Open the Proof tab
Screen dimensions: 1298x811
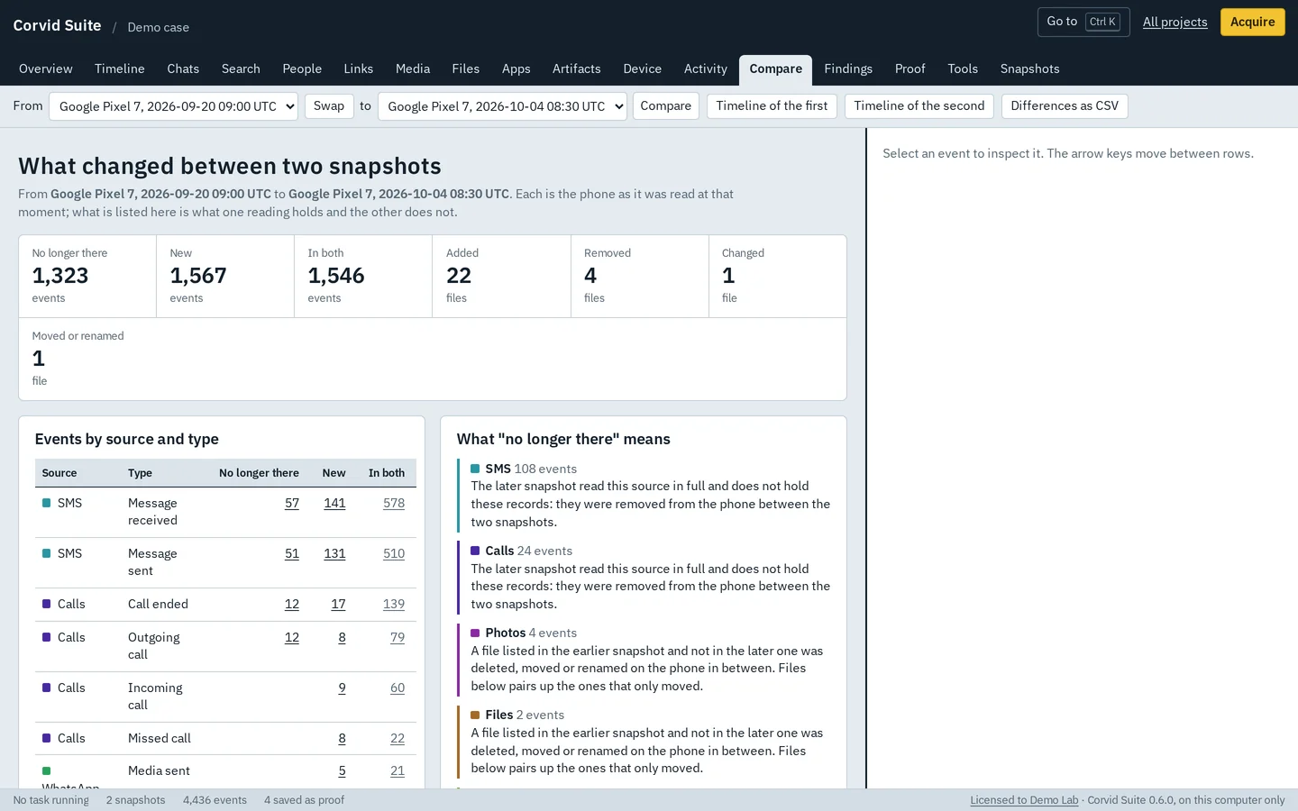910,69
